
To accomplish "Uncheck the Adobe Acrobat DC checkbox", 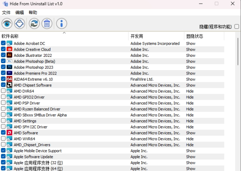I will [3, 43].
